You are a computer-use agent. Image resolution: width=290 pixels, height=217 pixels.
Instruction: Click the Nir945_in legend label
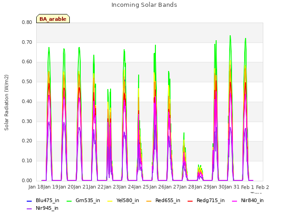(47, 208)
